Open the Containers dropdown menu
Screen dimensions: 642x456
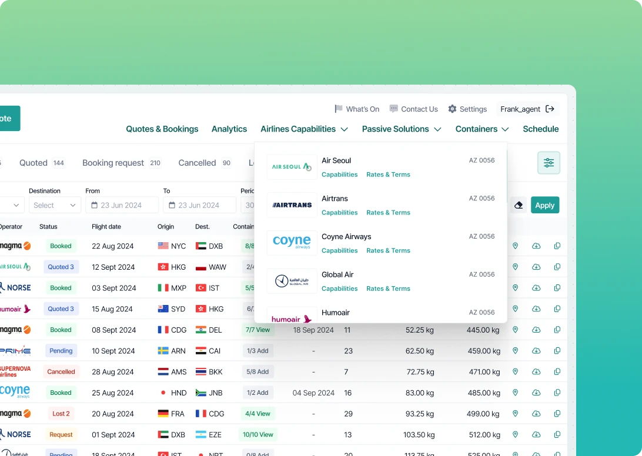coord(481,129)
